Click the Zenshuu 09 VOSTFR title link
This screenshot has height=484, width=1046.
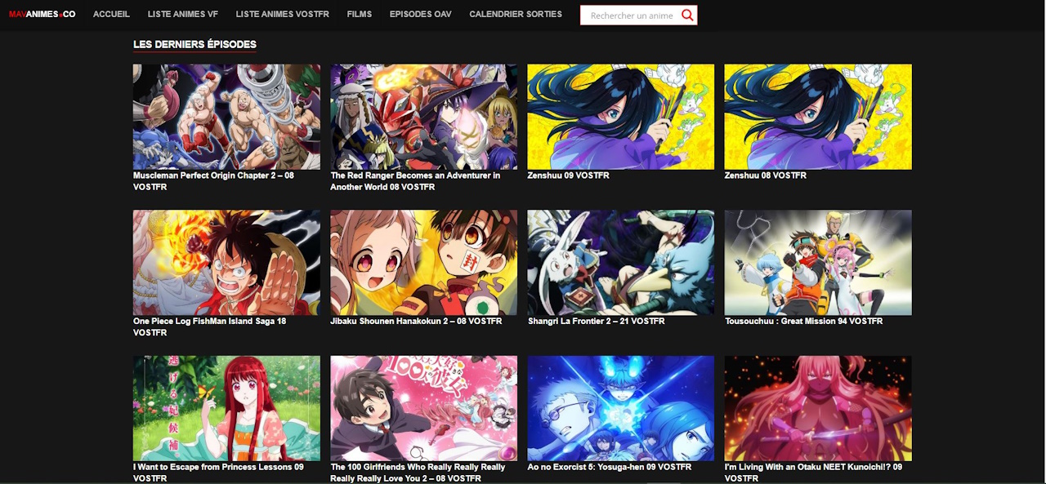coord(568,175)
